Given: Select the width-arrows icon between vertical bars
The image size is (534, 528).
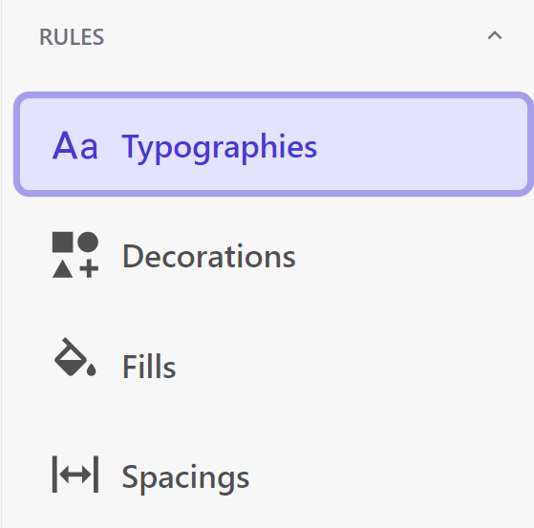Looking at the screenshot, I should (75, 475).
